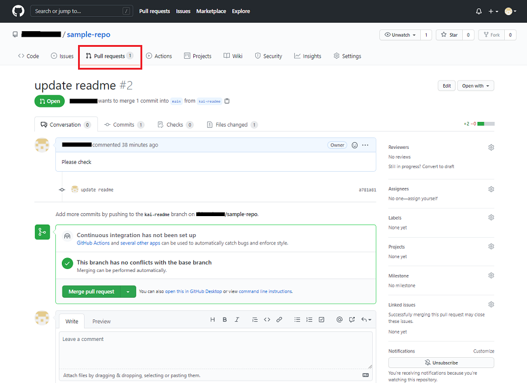Screen dimensions: 527x383
Task: Open the Security tab
Action: pos(268,56)
